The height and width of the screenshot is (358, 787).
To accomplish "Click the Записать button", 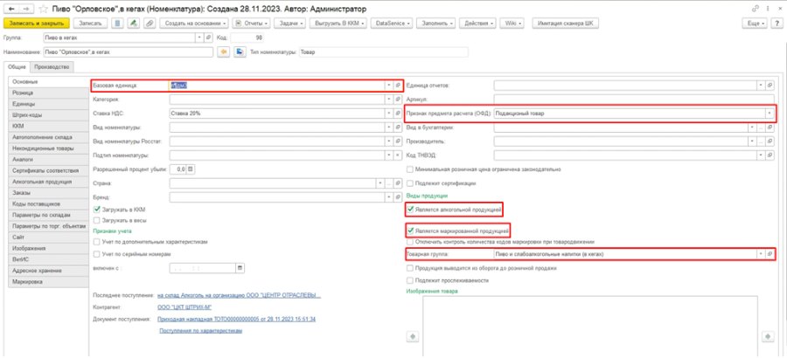I will (x=90, y=23).
